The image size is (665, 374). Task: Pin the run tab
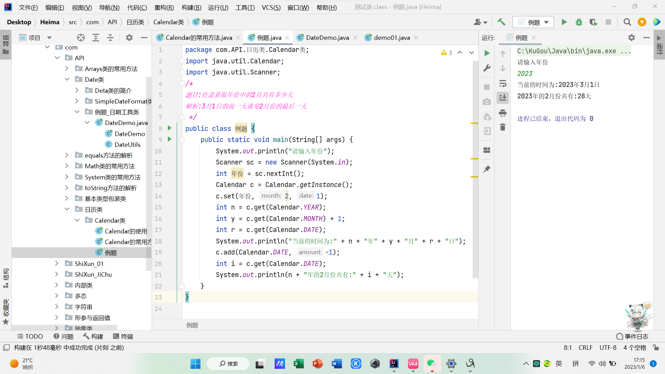[x=487, y=169]
